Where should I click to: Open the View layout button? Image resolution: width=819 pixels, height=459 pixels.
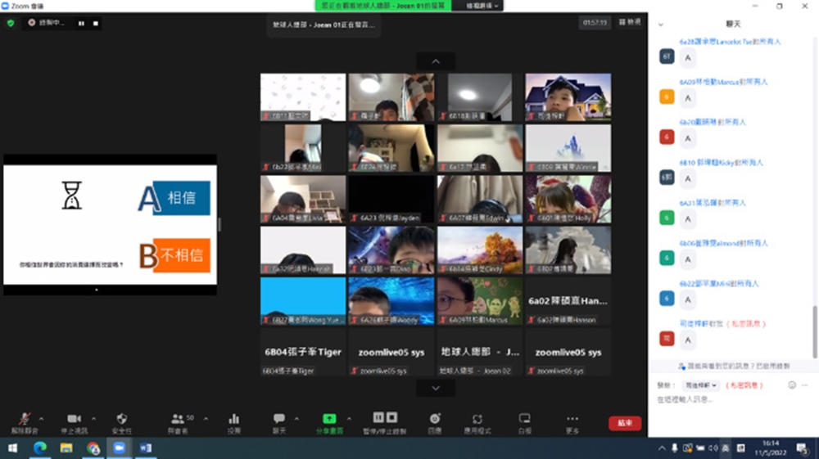(630, 22)
